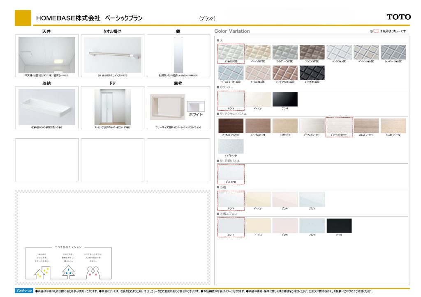Click the TOTO logo in the header
Screen dimensions: 421x297
(398, 17)
